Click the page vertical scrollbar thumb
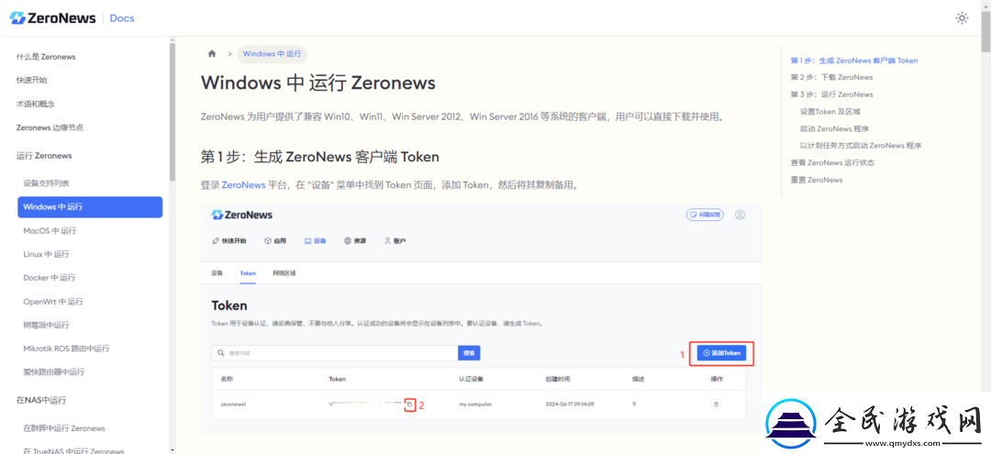Image resolution: width=991 pixels, height=454 pixels. 985,31
